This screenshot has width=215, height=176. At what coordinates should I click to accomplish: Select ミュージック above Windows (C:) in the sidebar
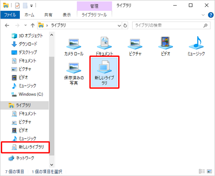(x=24, y=86)
